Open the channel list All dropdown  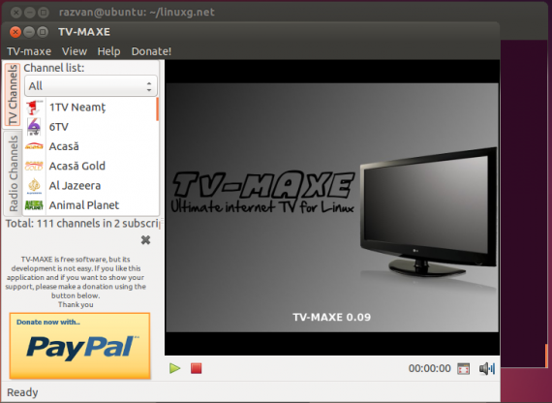click(91, 85)
